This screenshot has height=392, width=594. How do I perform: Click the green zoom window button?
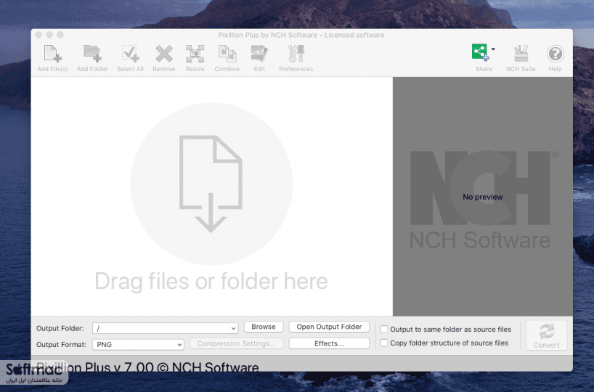click(60, 35)
